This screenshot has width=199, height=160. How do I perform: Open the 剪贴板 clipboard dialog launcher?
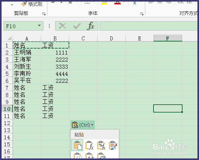click(x=44, y=14)
